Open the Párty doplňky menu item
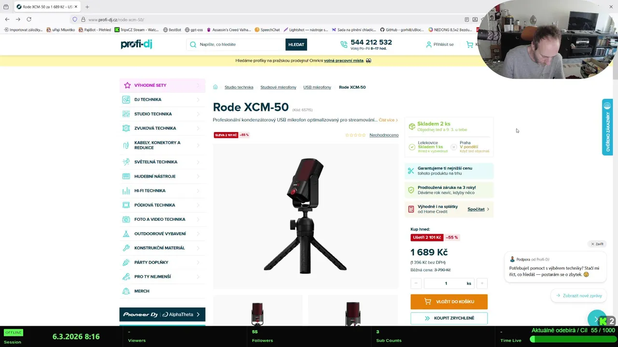 162,262
